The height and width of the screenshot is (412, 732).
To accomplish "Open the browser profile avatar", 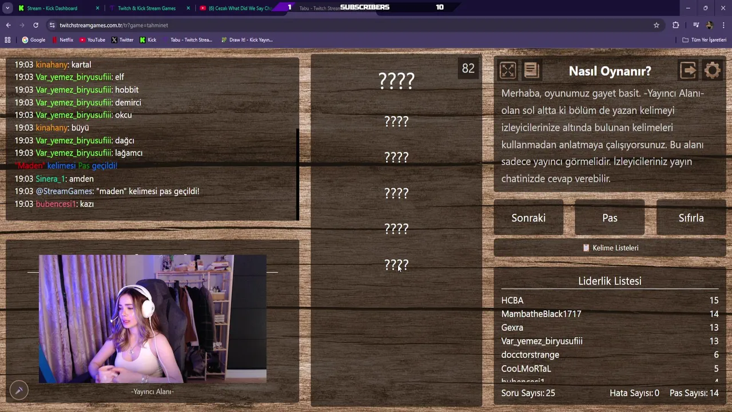I will 710,25.
